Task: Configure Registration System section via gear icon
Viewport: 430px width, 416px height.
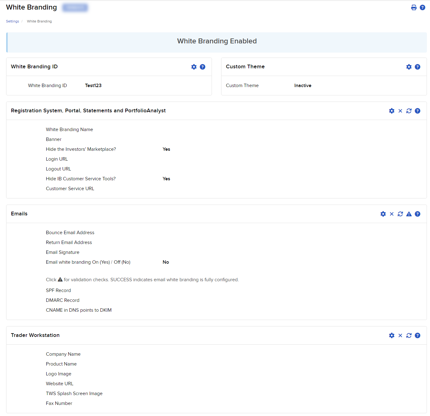Action: (392, 111)
